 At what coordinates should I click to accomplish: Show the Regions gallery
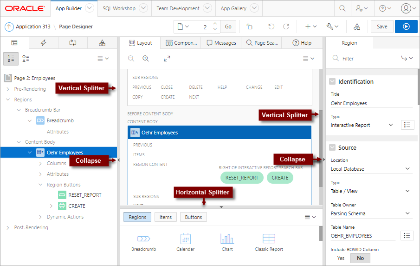(x=137, y=217)
